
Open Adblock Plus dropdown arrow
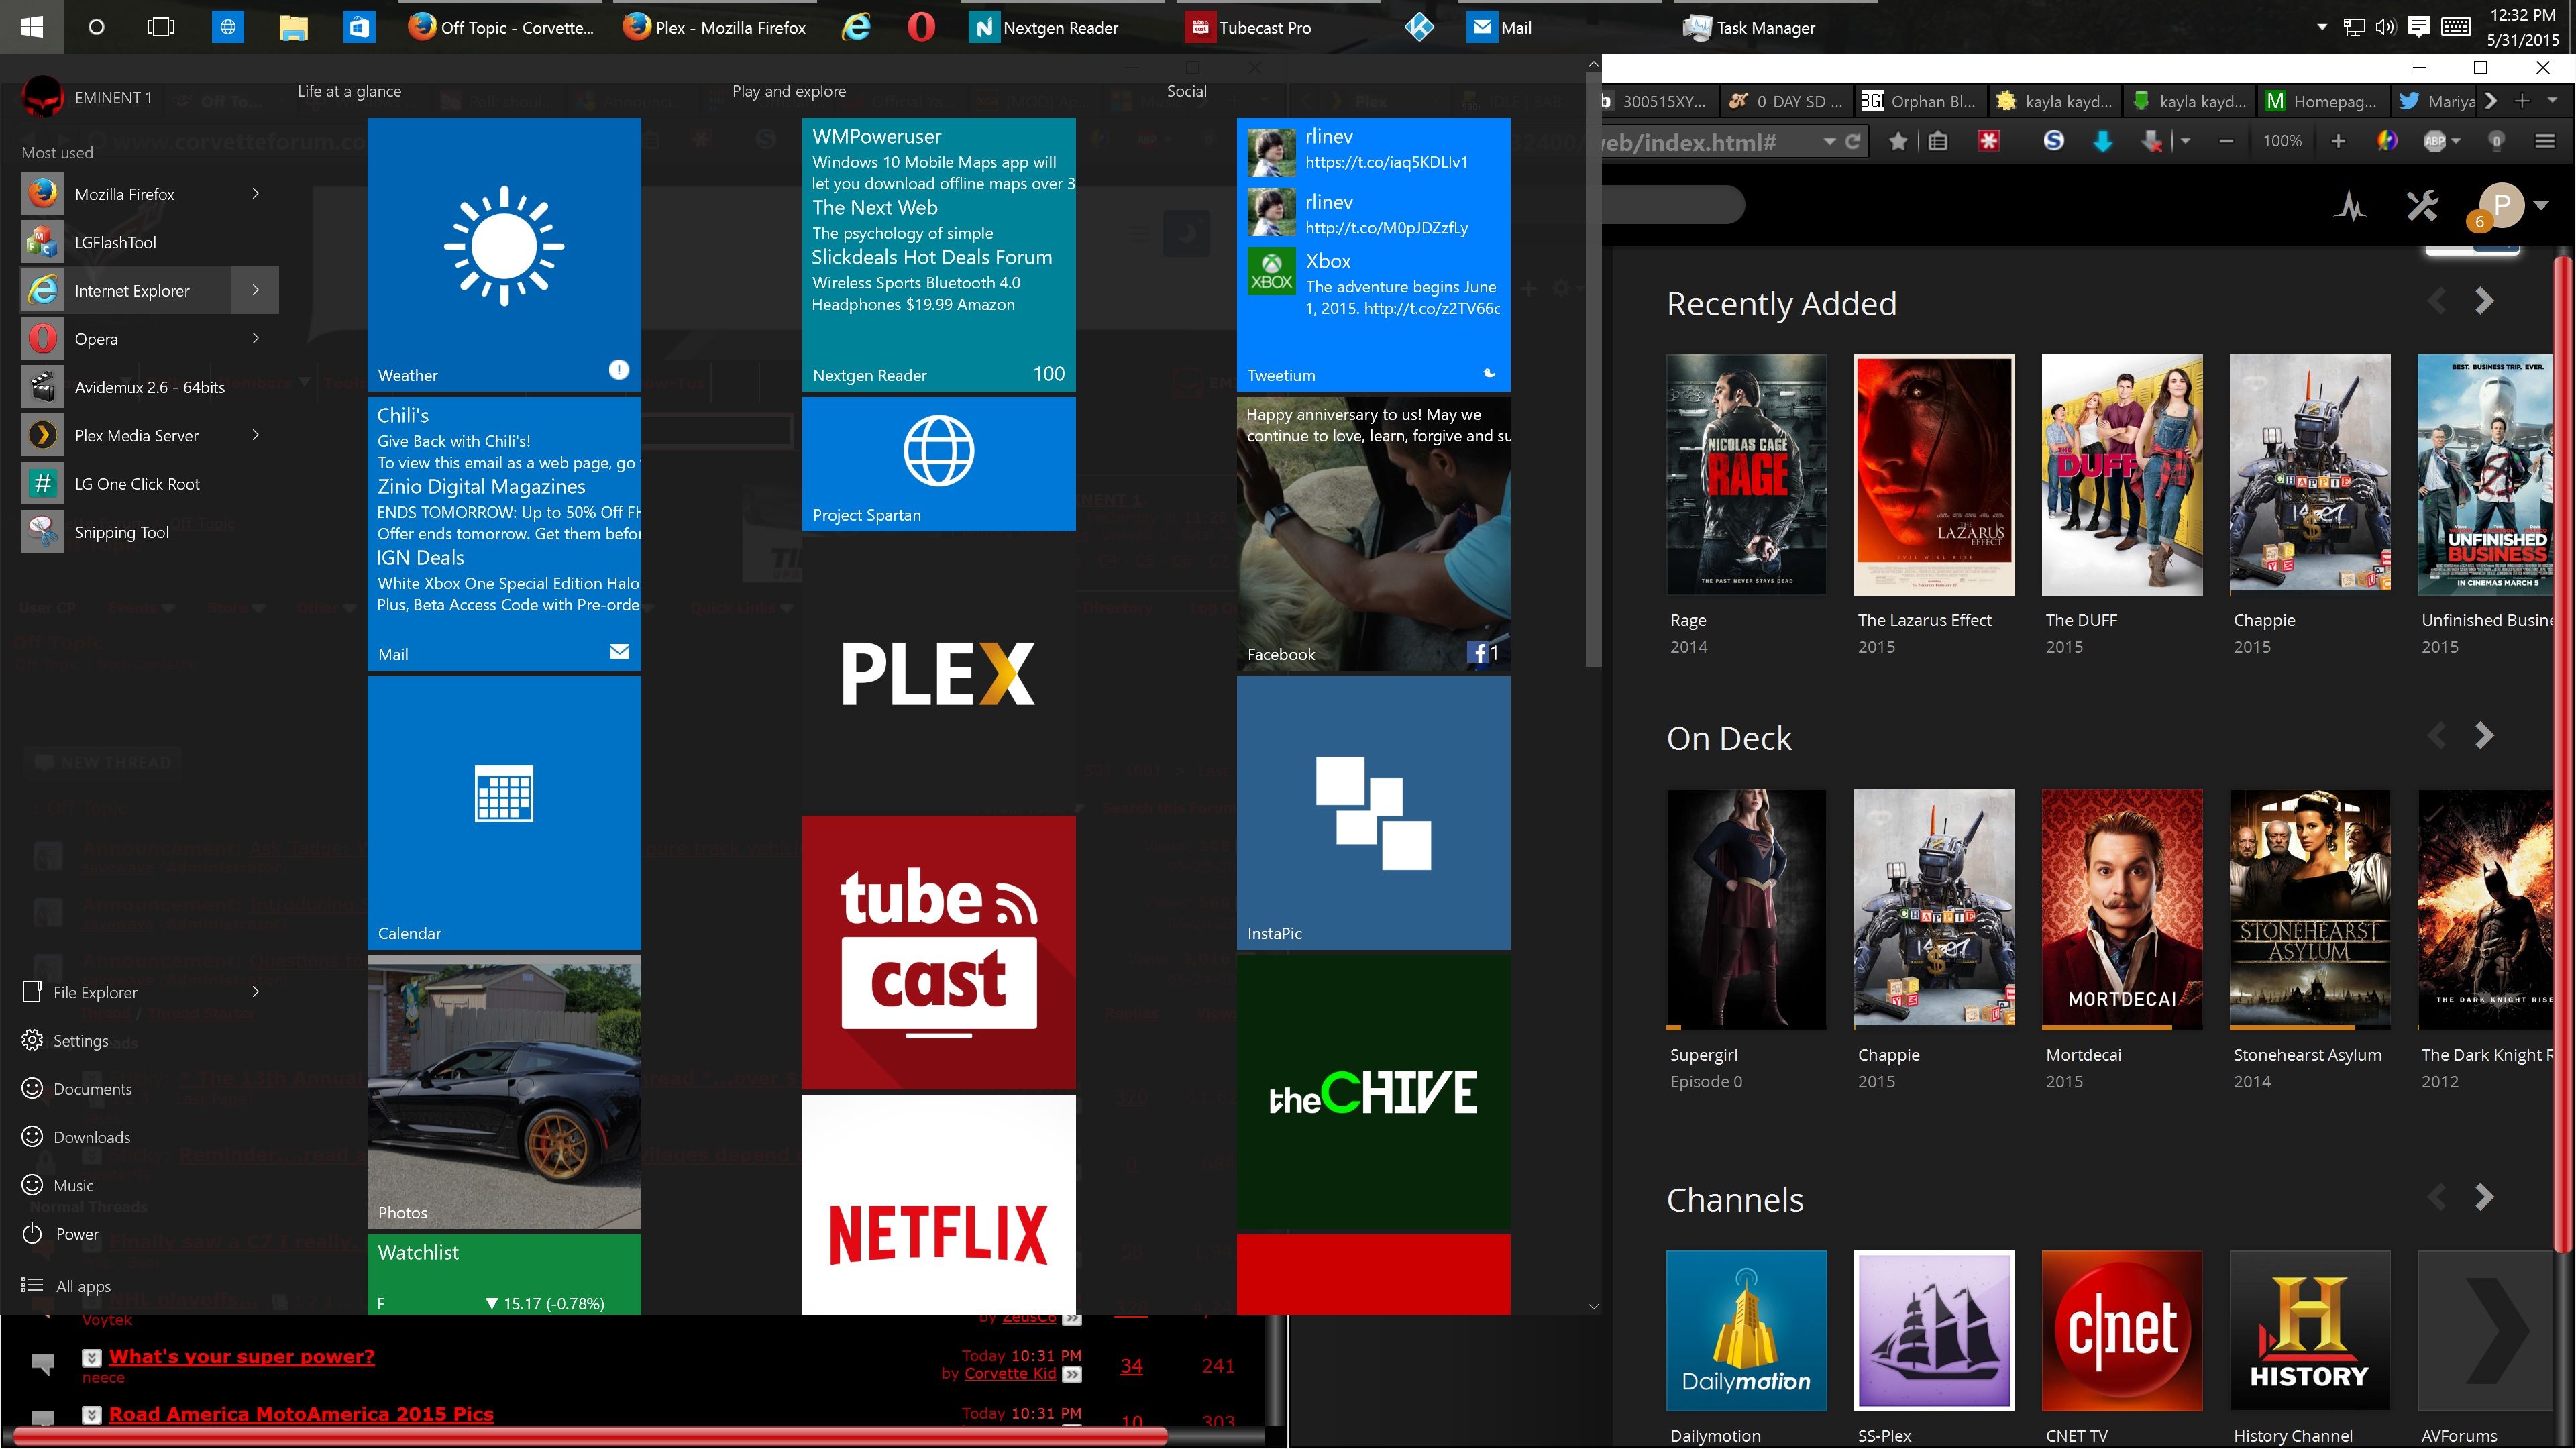click(2456, 141)
